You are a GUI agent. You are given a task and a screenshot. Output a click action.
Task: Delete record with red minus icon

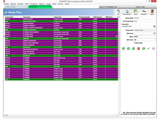click(x=138, y=49)
